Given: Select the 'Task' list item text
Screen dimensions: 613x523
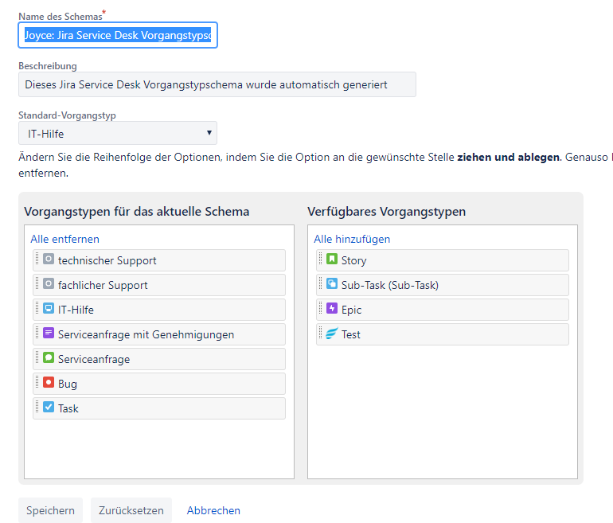Looking at the screenshot, I should [x=68, y=408].
